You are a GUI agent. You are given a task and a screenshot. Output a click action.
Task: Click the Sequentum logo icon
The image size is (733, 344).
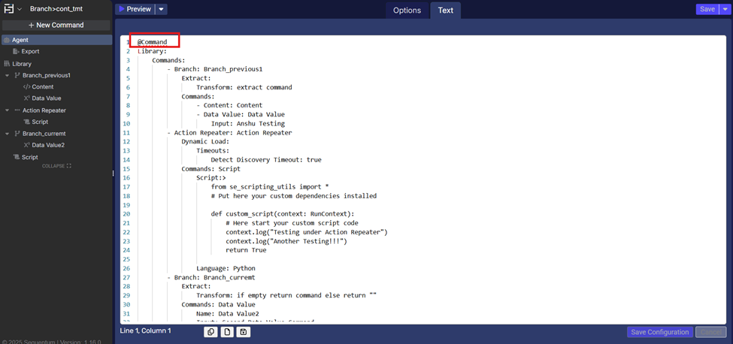(x=8, y=9)
